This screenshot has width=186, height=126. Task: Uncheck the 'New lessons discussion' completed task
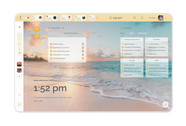(x=51, y=51)
